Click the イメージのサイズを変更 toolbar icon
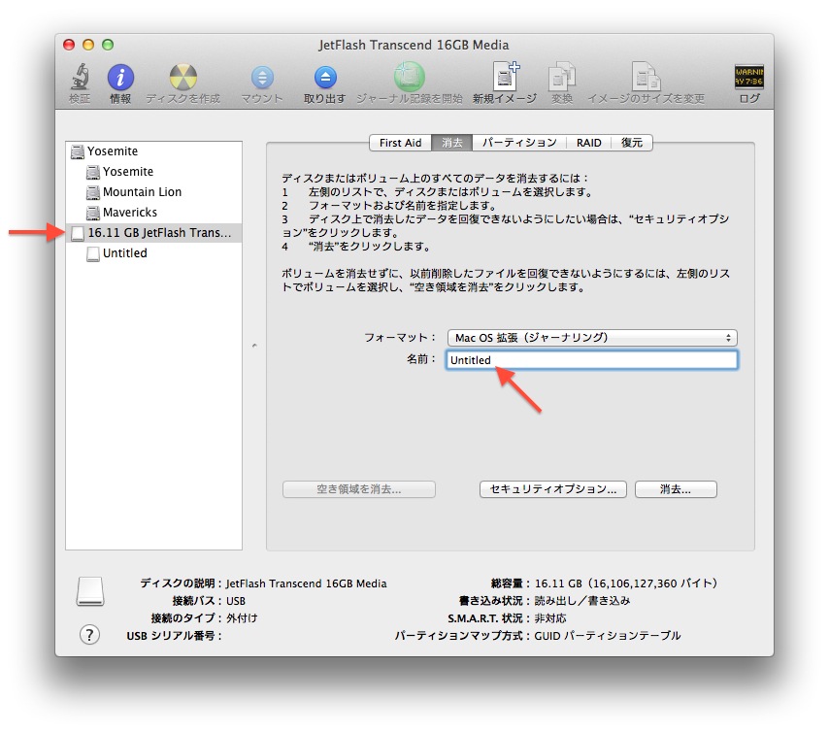The height and width of the screenshot is (733, 829). 647,77
